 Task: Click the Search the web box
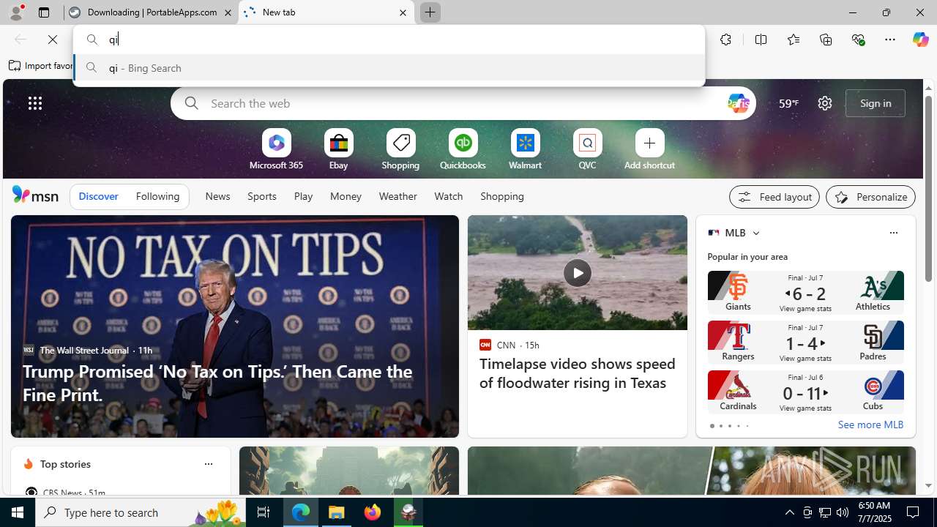tap(463, 103)
